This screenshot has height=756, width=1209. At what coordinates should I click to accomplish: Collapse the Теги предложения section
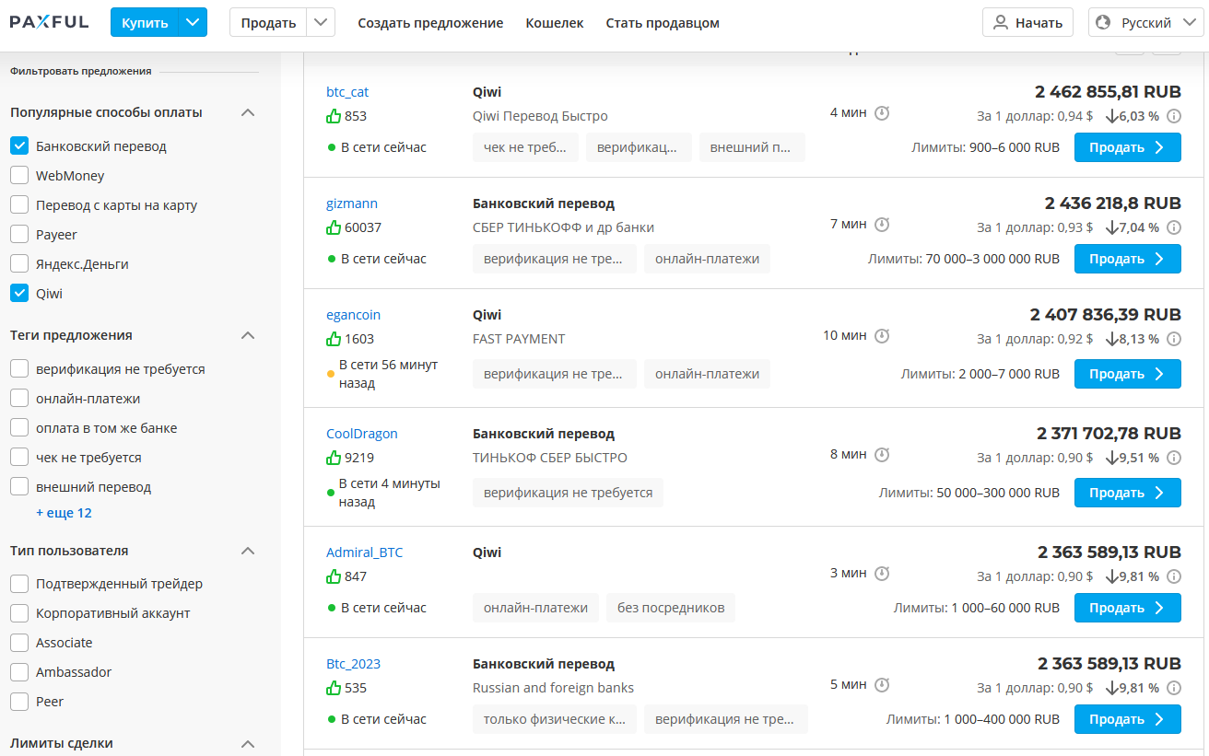tap(248, 335)
